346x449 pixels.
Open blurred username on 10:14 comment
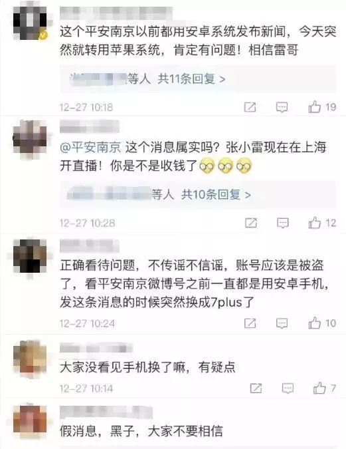[x=96, y=349]
